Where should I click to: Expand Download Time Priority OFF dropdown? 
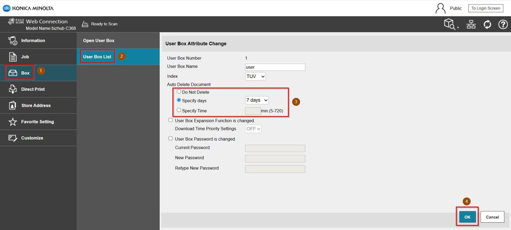[x=253, y=129]
